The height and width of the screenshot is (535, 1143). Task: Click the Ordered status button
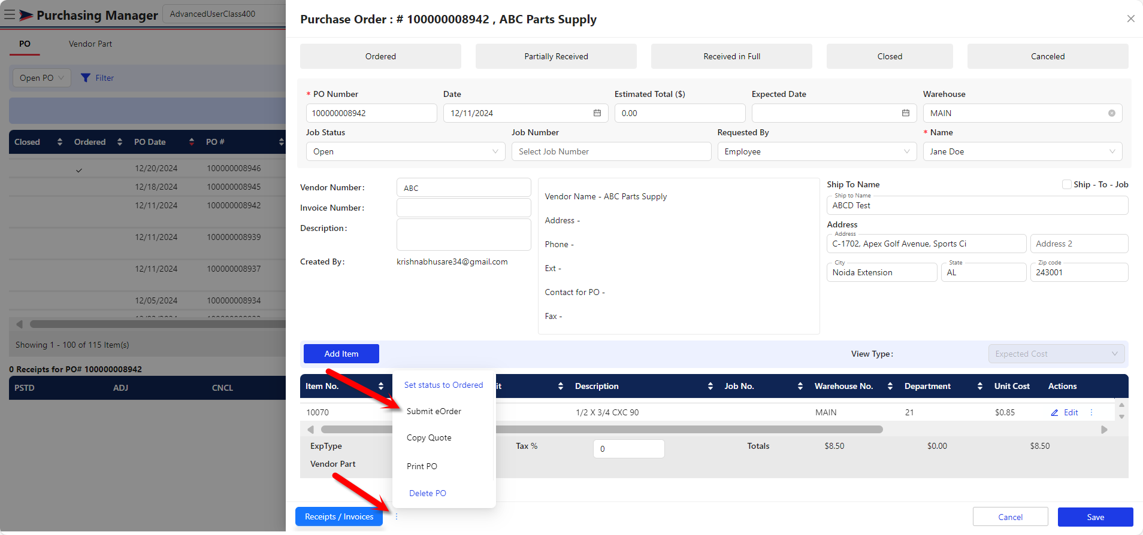click(x=380, y=56)
